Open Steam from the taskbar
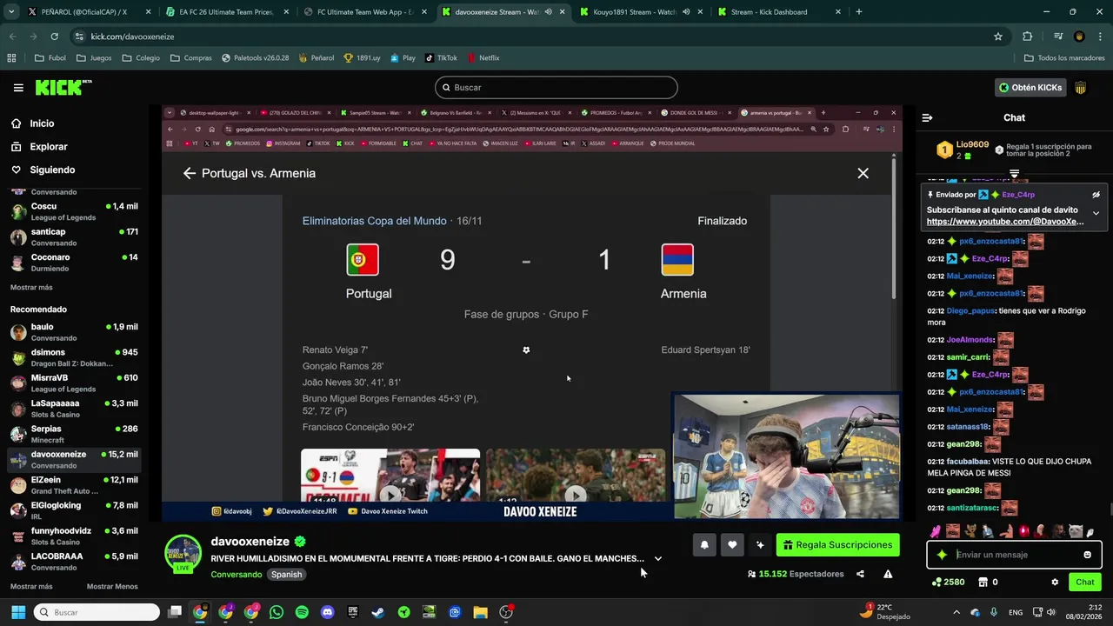1113x626 pixels. (378, 612)
